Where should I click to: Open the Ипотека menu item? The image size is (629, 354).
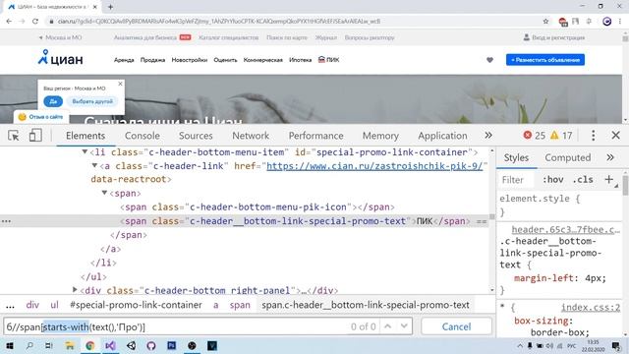(x=300, y=60)
